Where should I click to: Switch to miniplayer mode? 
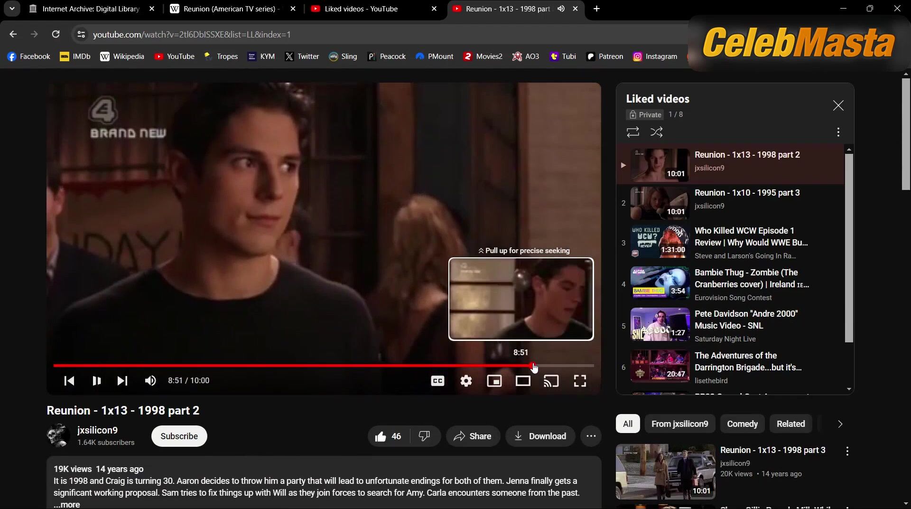tap(494, 381)
